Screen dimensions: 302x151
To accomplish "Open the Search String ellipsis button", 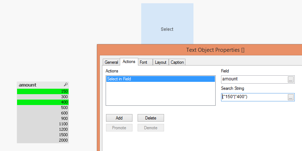I will coord(291,97).
